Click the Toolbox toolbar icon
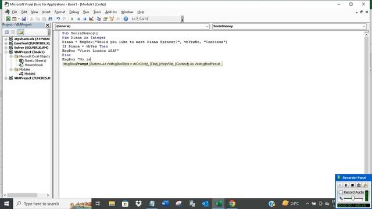 (118, 19)
